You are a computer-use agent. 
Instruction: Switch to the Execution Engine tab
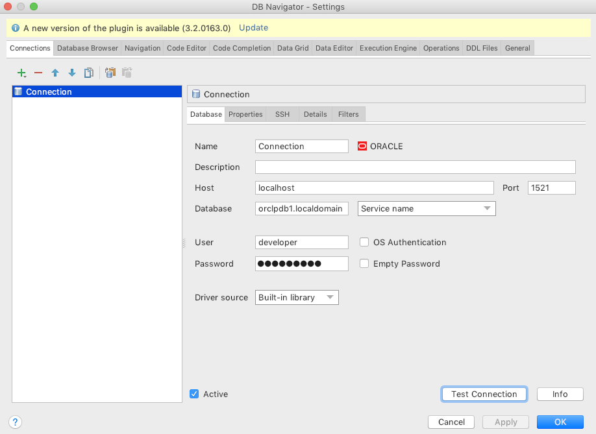pyautogui.click(x=388, y=48)
